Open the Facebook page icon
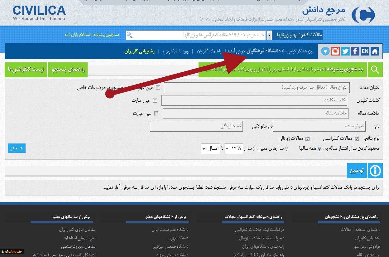Screen dimensions: 389x257 tap(355, 51)
